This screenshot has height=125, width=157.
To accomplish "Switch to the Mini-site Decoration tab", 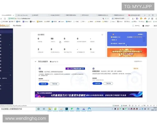I will (x=23, y=15).
